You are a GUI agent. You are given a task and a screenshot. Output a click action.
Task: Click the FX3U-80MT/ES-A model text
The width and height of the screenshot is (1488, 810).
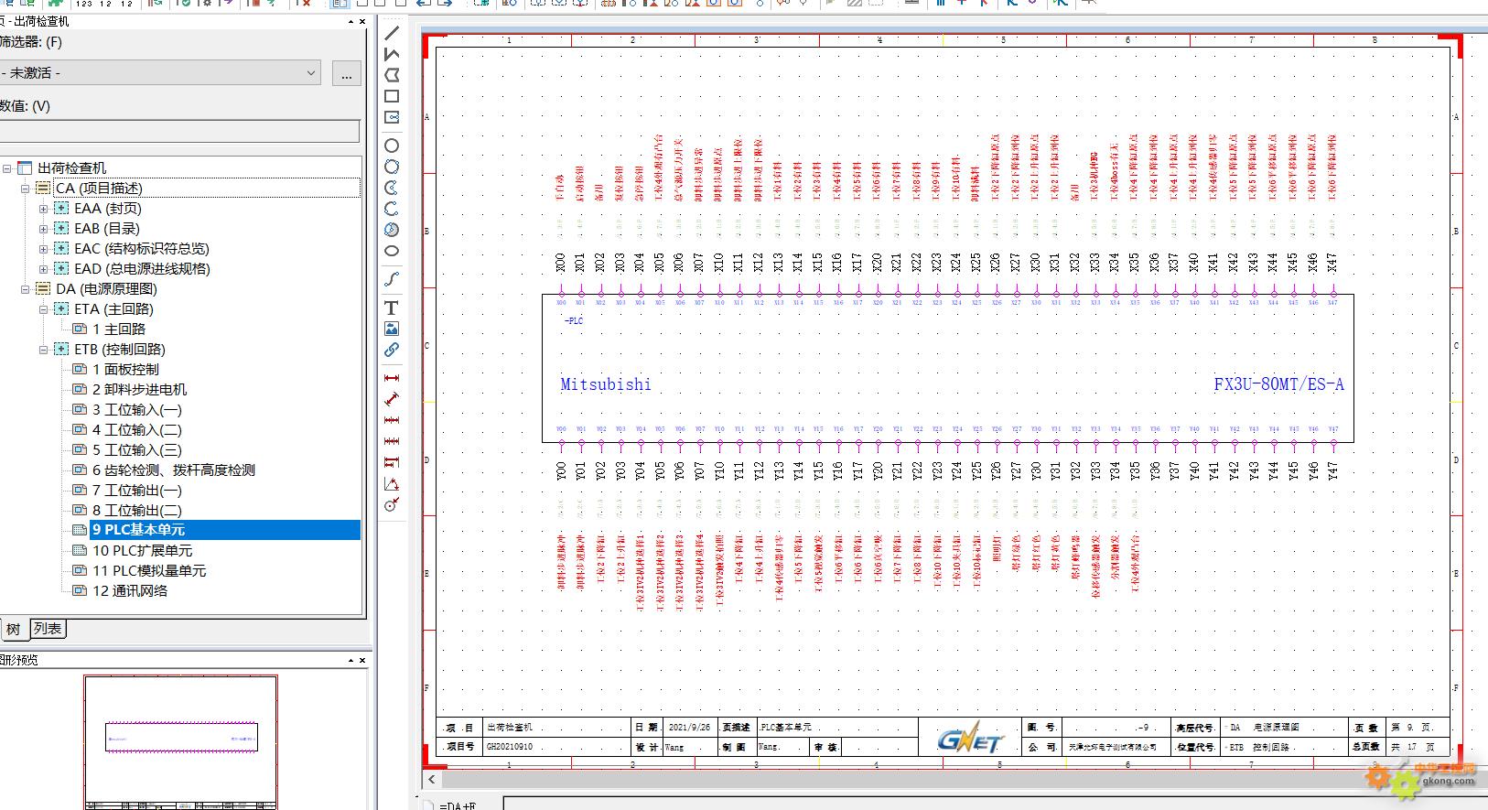(x=1278, y=384)
